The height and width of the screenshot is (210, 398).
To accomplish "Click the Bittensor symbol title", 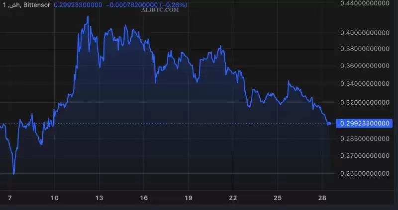I will click(36, 4).
